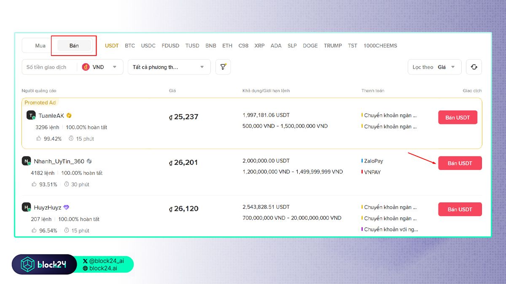Viewport: 506px width, 284px height.
Task: Open the USDC coin tab
Action: 148,46
